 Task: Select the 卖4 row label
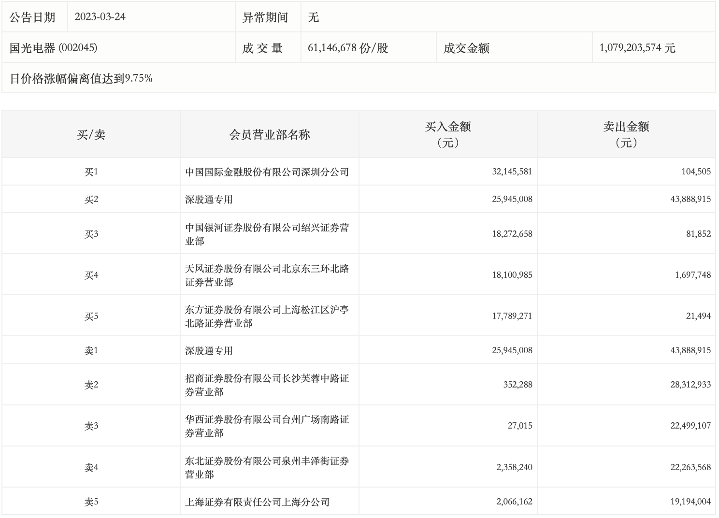click(x=91, y=468)
